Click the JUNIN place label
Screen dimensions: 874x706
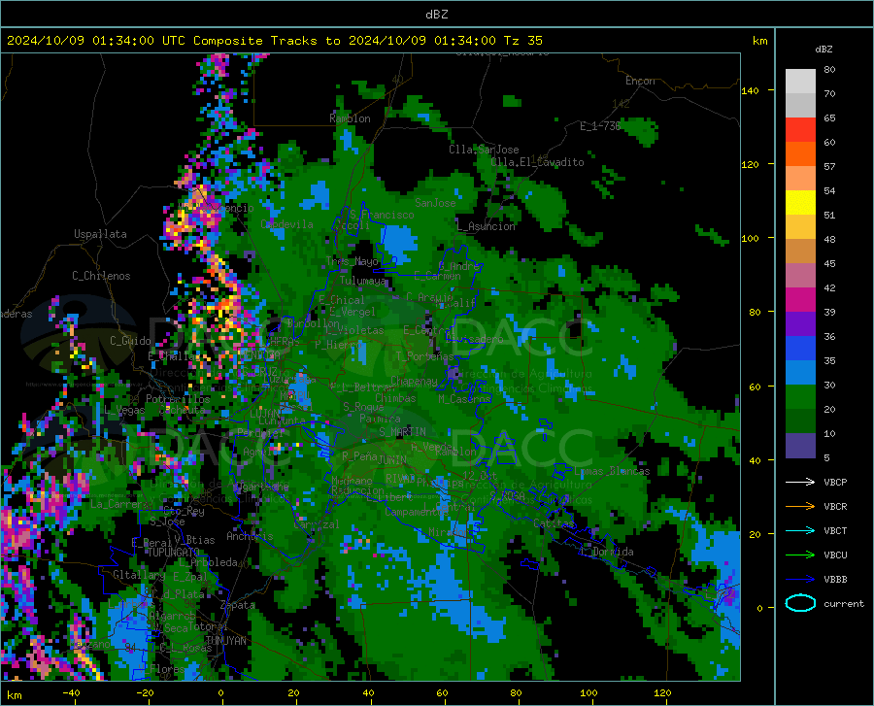(392, 459)
